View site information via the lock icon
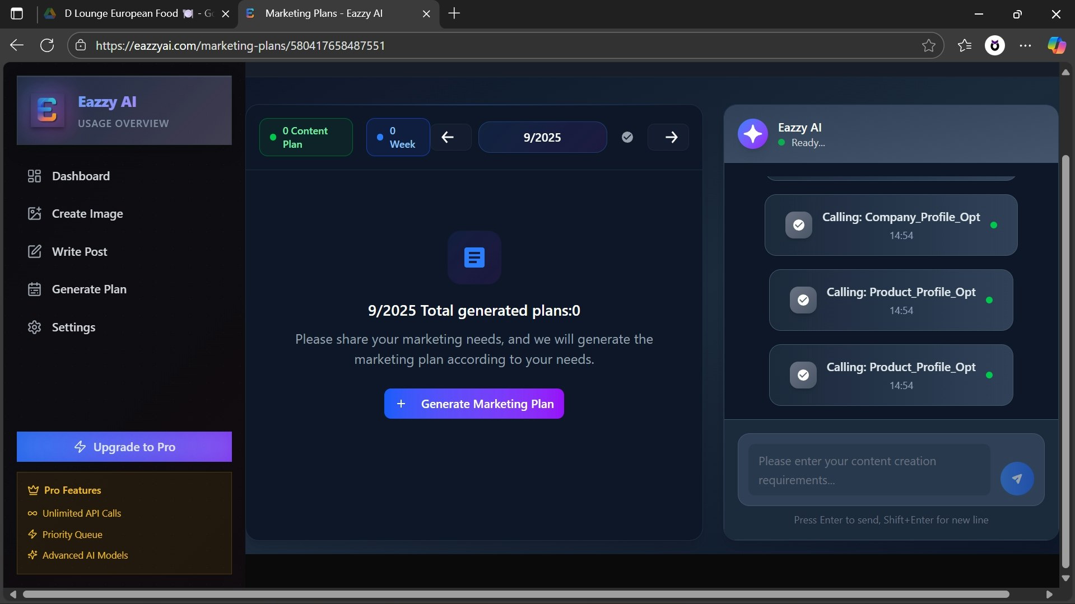This screenshot has width=1075, height=604. [x=81, y=45]
